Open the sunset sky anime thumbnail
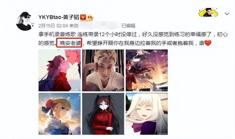The image size is (235, 139). [x=147, y=71]
